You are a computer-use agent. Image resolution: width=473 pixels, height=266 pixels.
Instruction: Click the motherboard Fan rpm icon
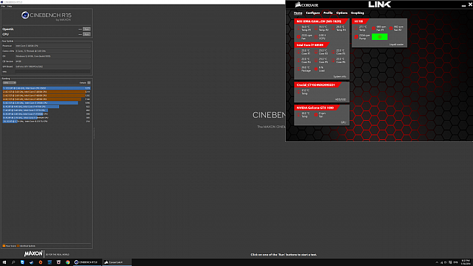pos(299,37)
